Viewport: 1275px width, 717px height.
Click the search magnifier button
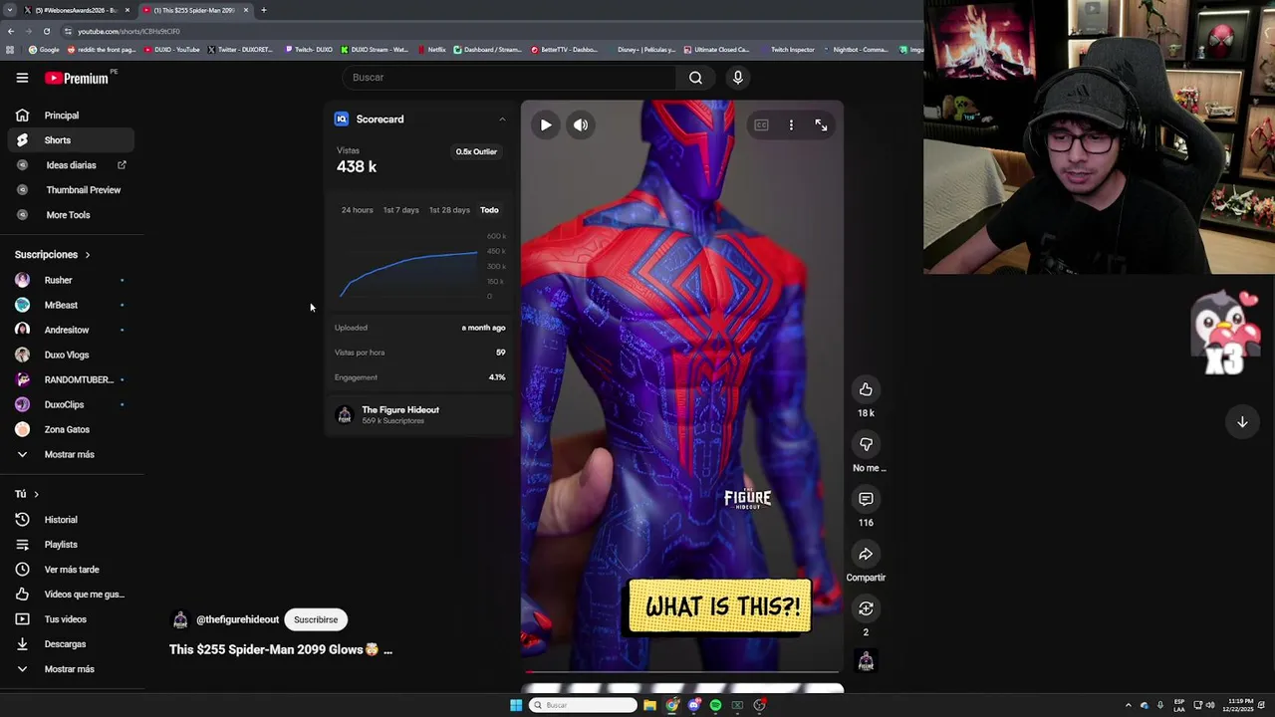[x=695, y=78]
